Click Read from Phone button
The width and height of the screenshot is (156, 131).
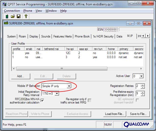(17, 114)
